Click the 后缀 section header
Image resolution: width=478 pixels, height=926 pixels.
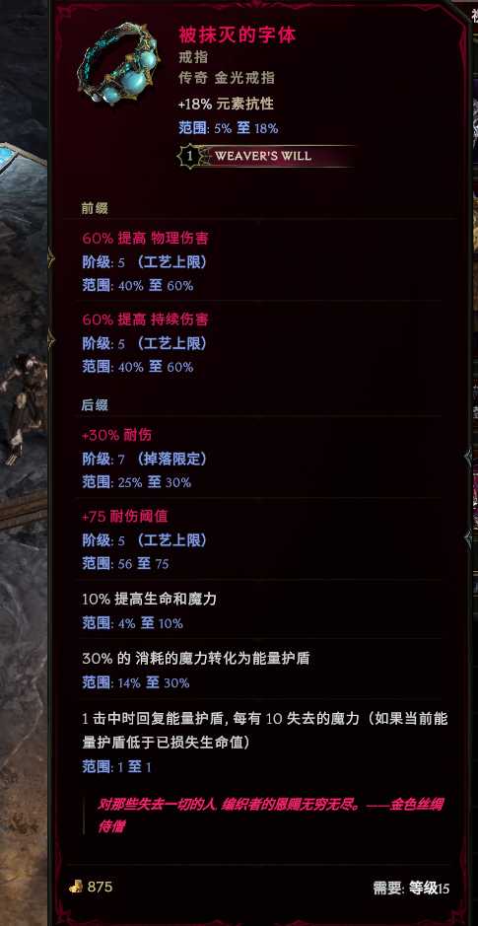[x=95, y=405]
